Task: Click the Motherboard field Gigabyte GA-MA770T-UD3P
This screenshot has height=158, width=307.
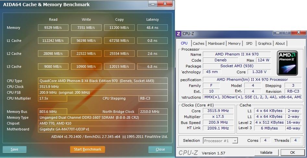Action: (x=103, y=129)
